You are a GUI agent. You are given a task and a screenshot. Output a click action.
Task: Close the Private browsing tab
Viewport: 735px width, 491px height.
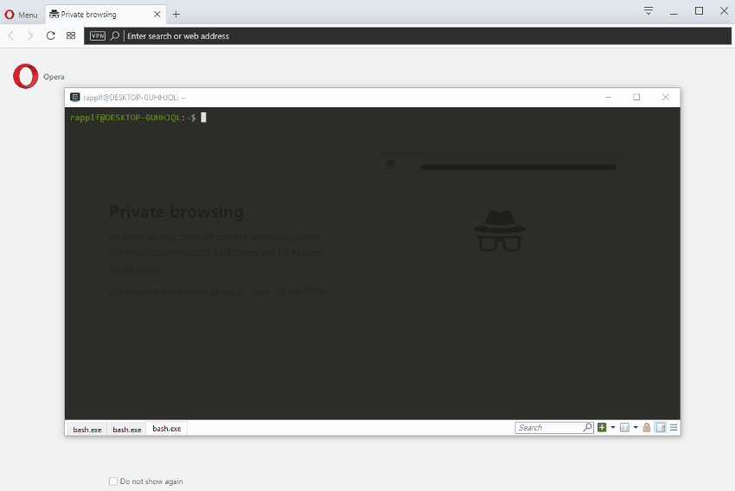click(157, 14)
